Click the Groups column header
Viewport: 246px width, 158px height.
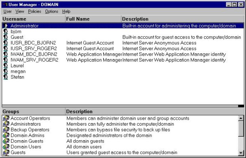coord(34,111)
